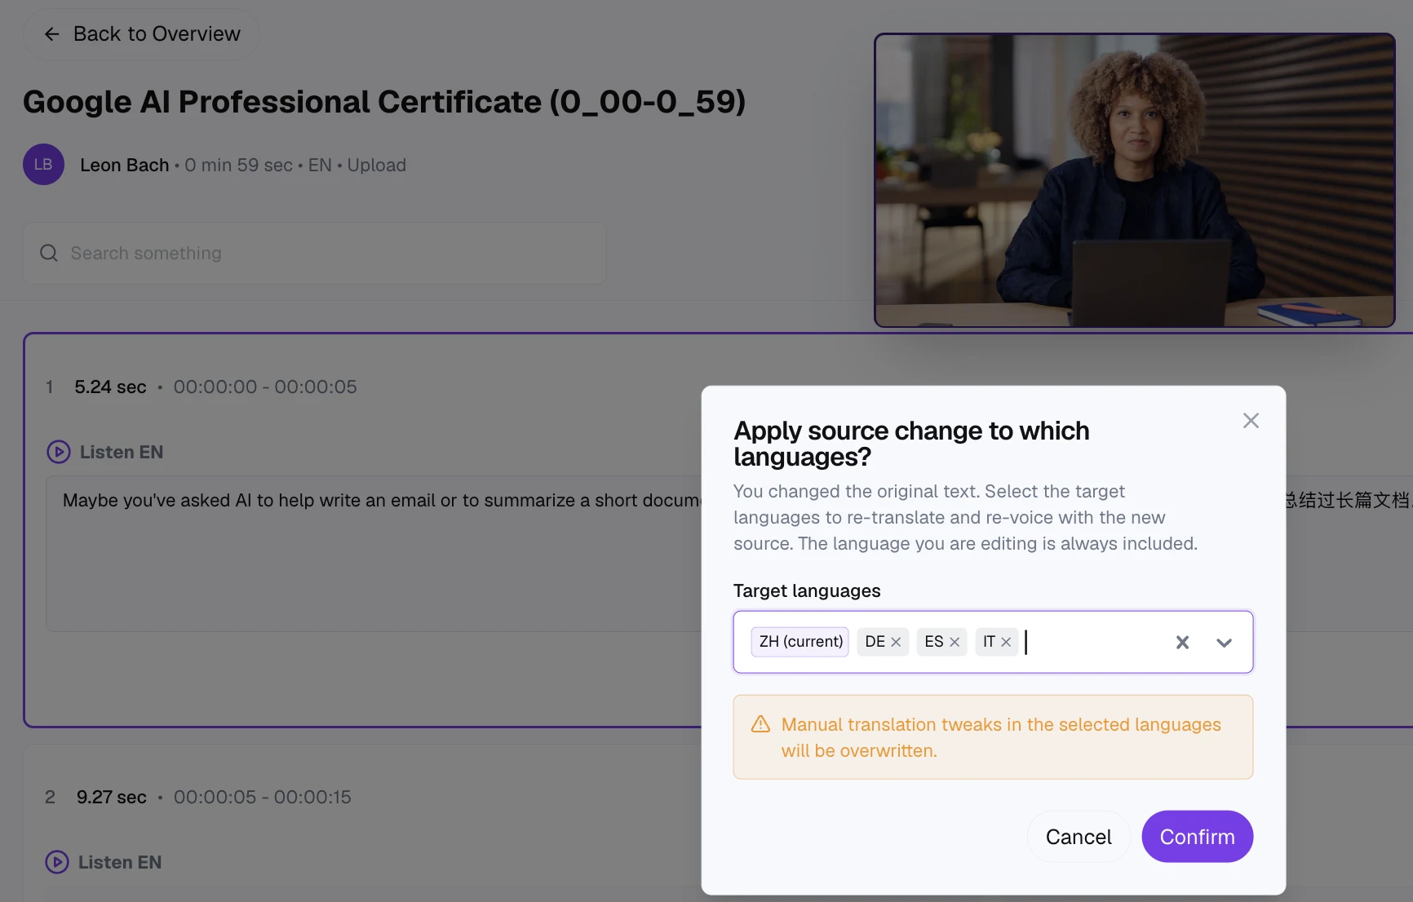Click the search magnifier icon
Image resolution: width=1413 pixels, height=902 pixels.
49,253
